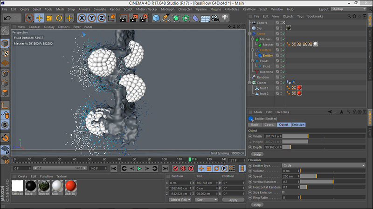Open the Size mode dropdown

[x=207, y=200]
